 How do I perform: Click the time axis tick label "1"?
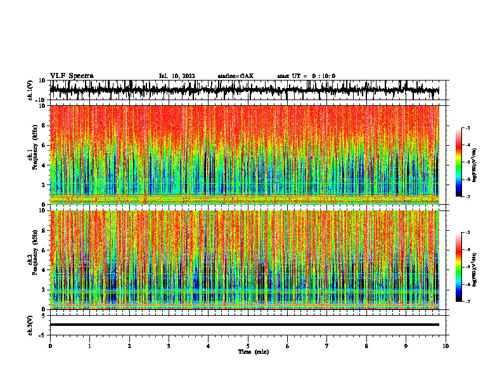pyautogui.click(x=89, y=346)
